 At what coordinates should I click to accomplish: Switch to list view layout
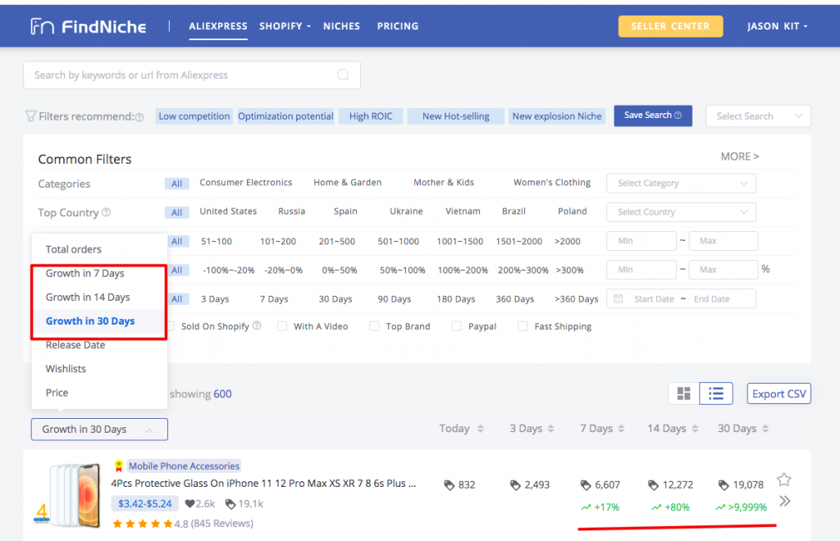coord(715,393)
